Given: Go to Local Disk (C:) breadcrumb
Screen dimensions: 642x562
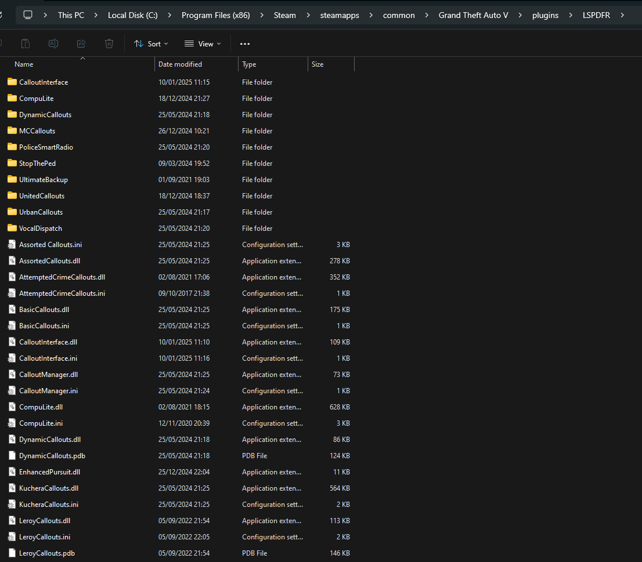Looking at the screenshot, I should point(133,15).
